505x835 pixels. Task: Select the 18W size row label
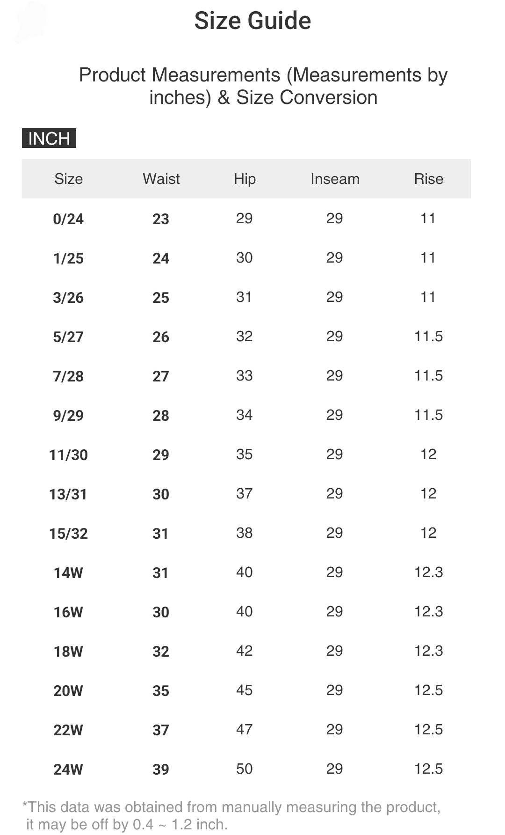click(68, 652)
